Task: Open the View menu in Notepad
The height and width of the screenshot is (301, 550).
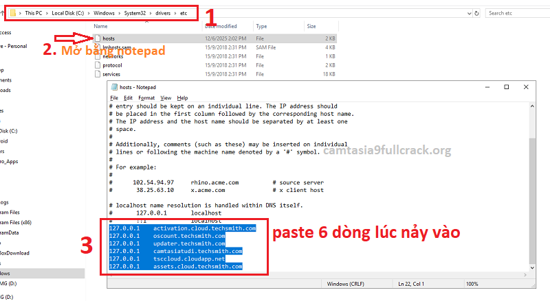Action: [166, 98]
